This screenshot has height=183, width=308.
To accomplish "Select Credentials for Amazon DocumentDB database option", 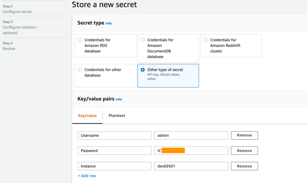I will [143, 40].
